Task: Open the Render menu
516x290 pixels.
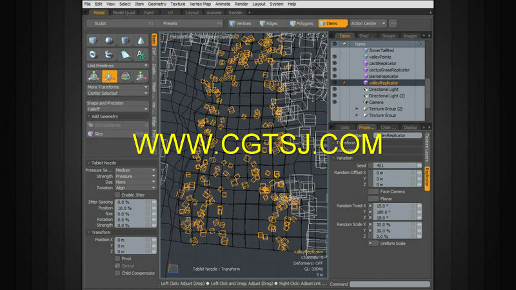Action: click(x=241, y=4)
